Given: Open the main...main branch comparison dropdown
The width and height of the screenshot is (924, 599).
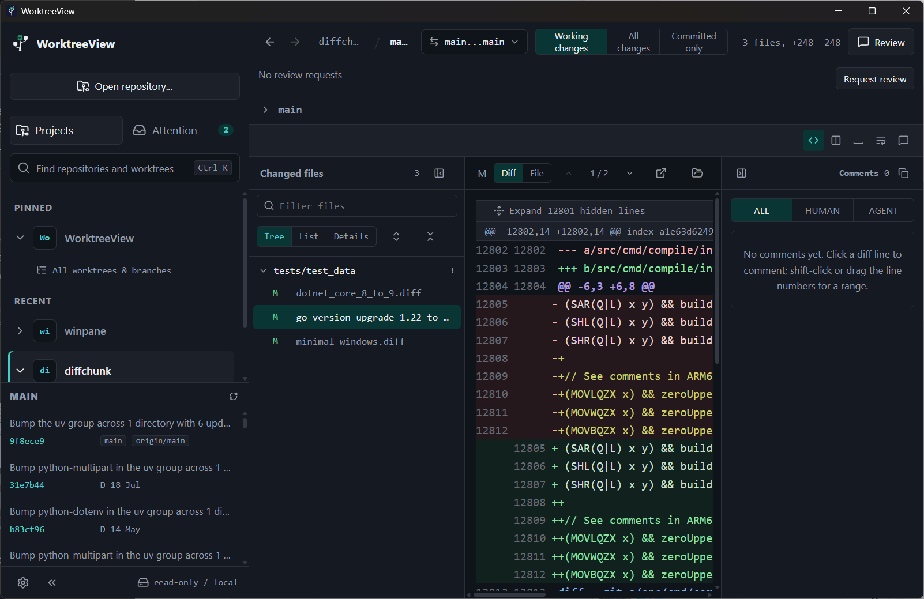Looking at the screenshot, I should [474, 42].
